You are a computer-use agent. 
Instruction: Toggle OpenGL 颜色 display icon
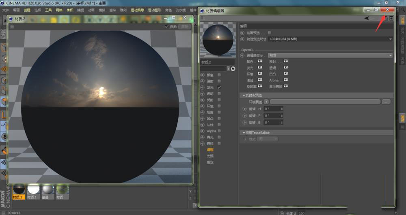click(x=260, y=61)
